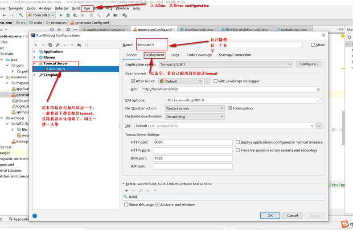Add new configuration with plus icon
Viewport: 353px width, 230px height.
(36, 45)
